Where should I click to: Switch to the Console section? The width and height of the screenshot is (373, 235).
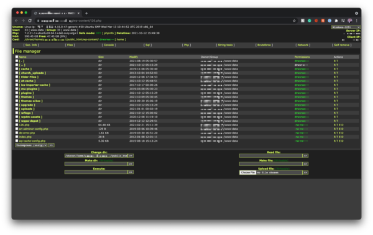109,45
